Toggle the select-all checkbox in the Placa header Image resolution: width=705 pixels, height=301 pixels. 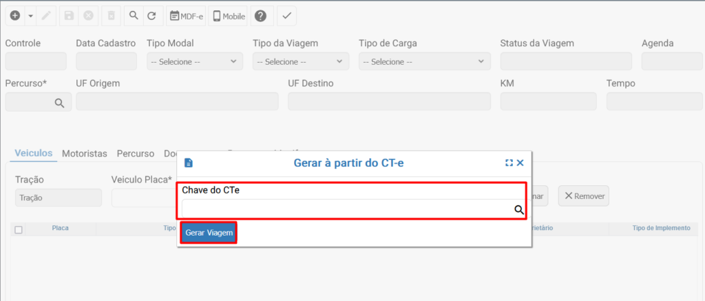(x=19, y=229)
